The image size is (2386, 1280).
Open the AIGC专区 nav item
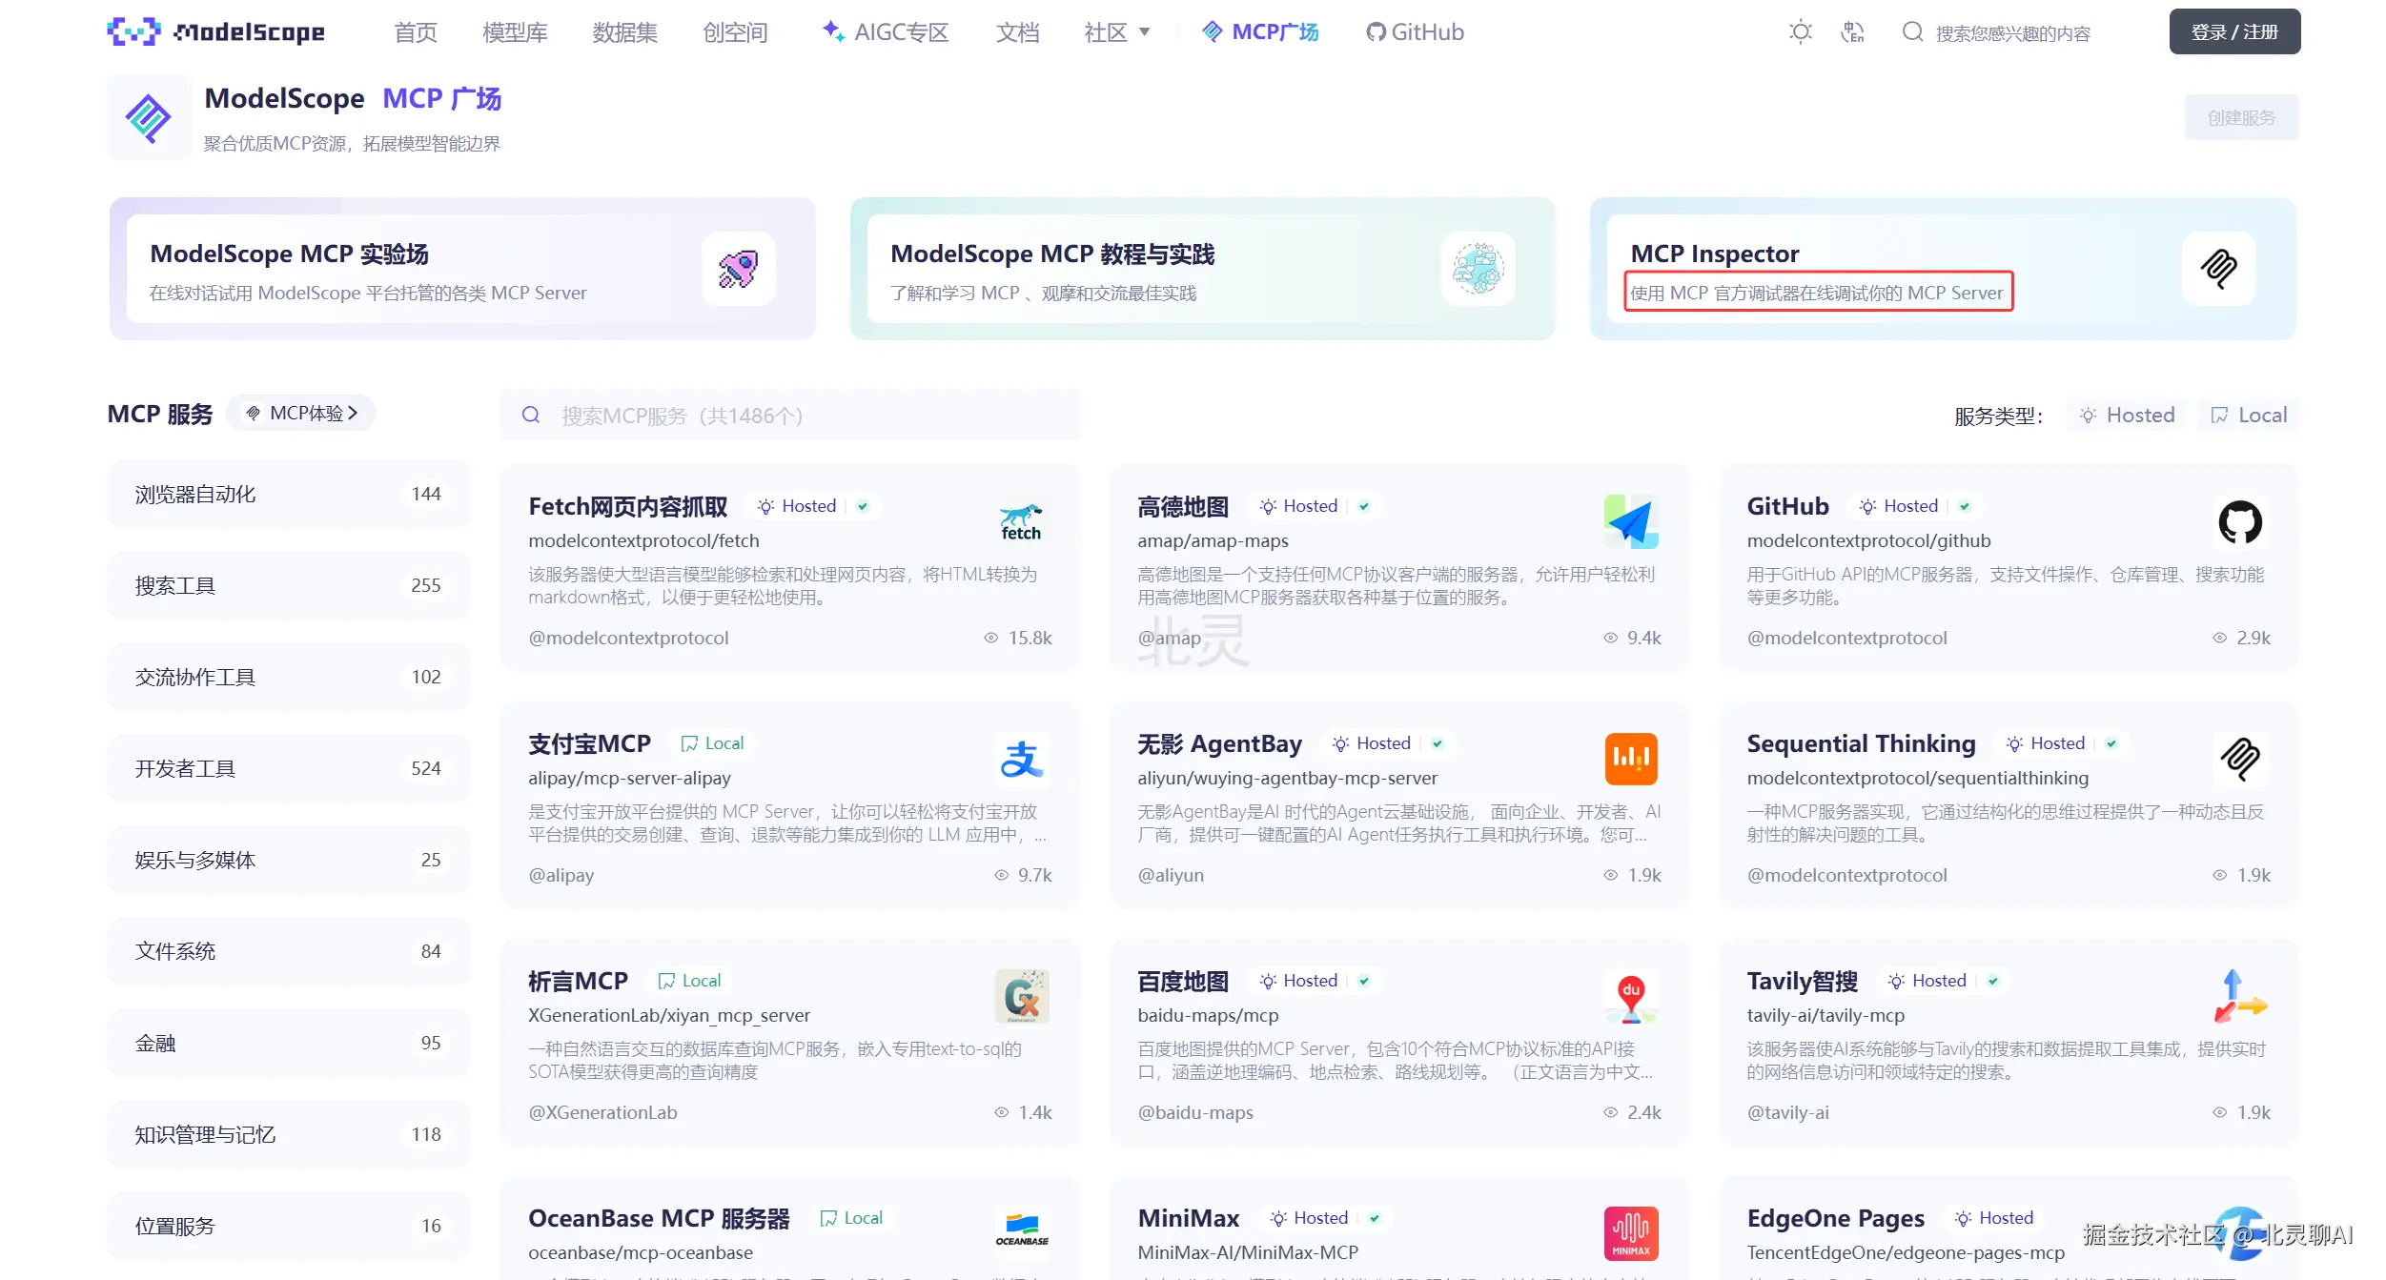[x=886, y=32]
